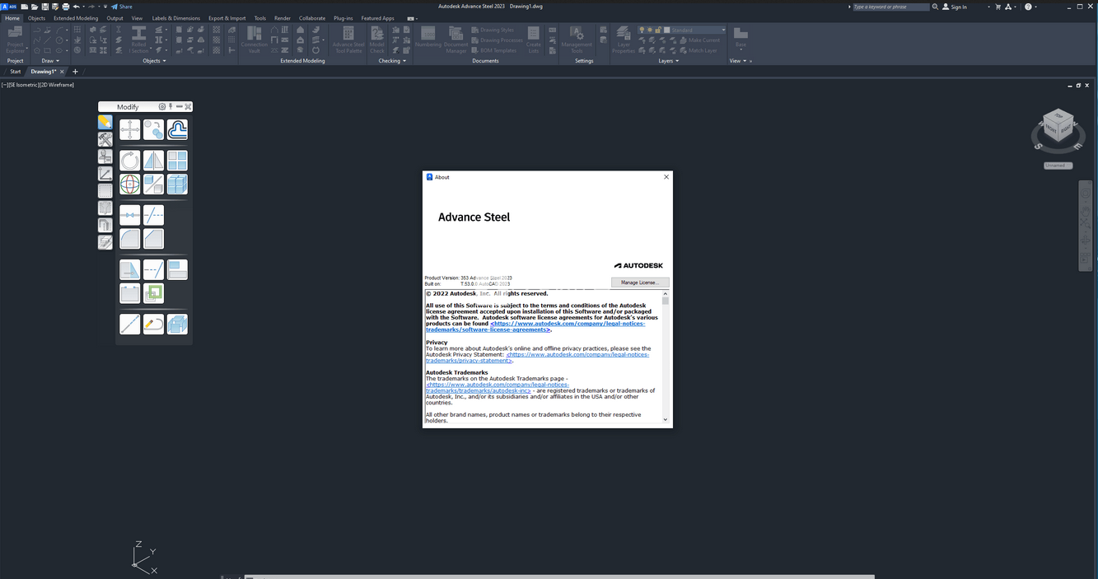Select the rectangle with top tabs tool
Image resolution: width=1098 pixels, height=579 pixels.
(130, 293)
